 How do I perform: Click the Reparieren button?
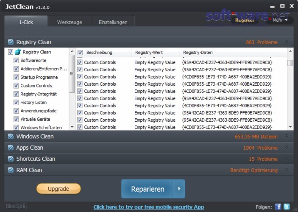point(147,189)
